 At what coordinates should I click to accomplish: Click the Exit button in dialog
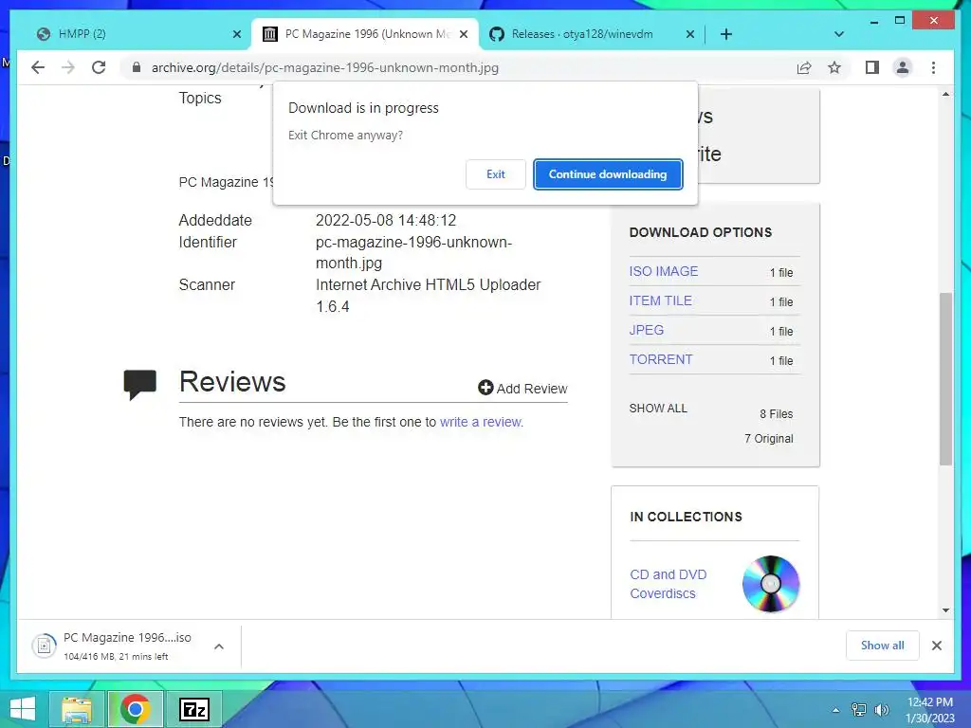495,174
